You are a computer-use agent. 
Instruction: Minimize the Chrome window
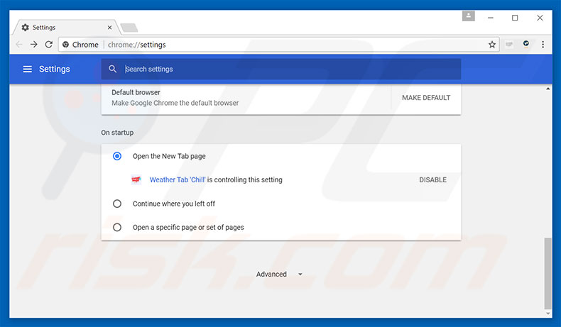(x=491, y=18)
